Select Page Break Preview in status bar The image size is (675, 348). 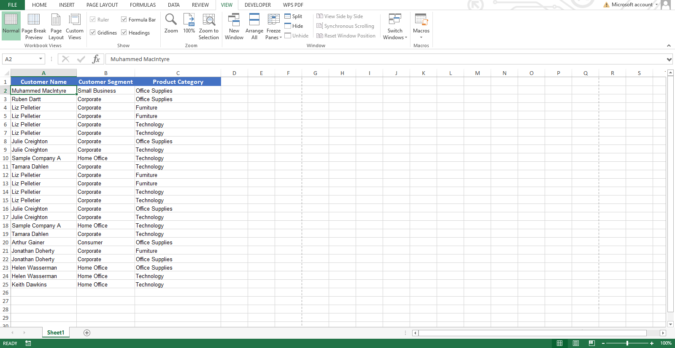click(592, 343)
